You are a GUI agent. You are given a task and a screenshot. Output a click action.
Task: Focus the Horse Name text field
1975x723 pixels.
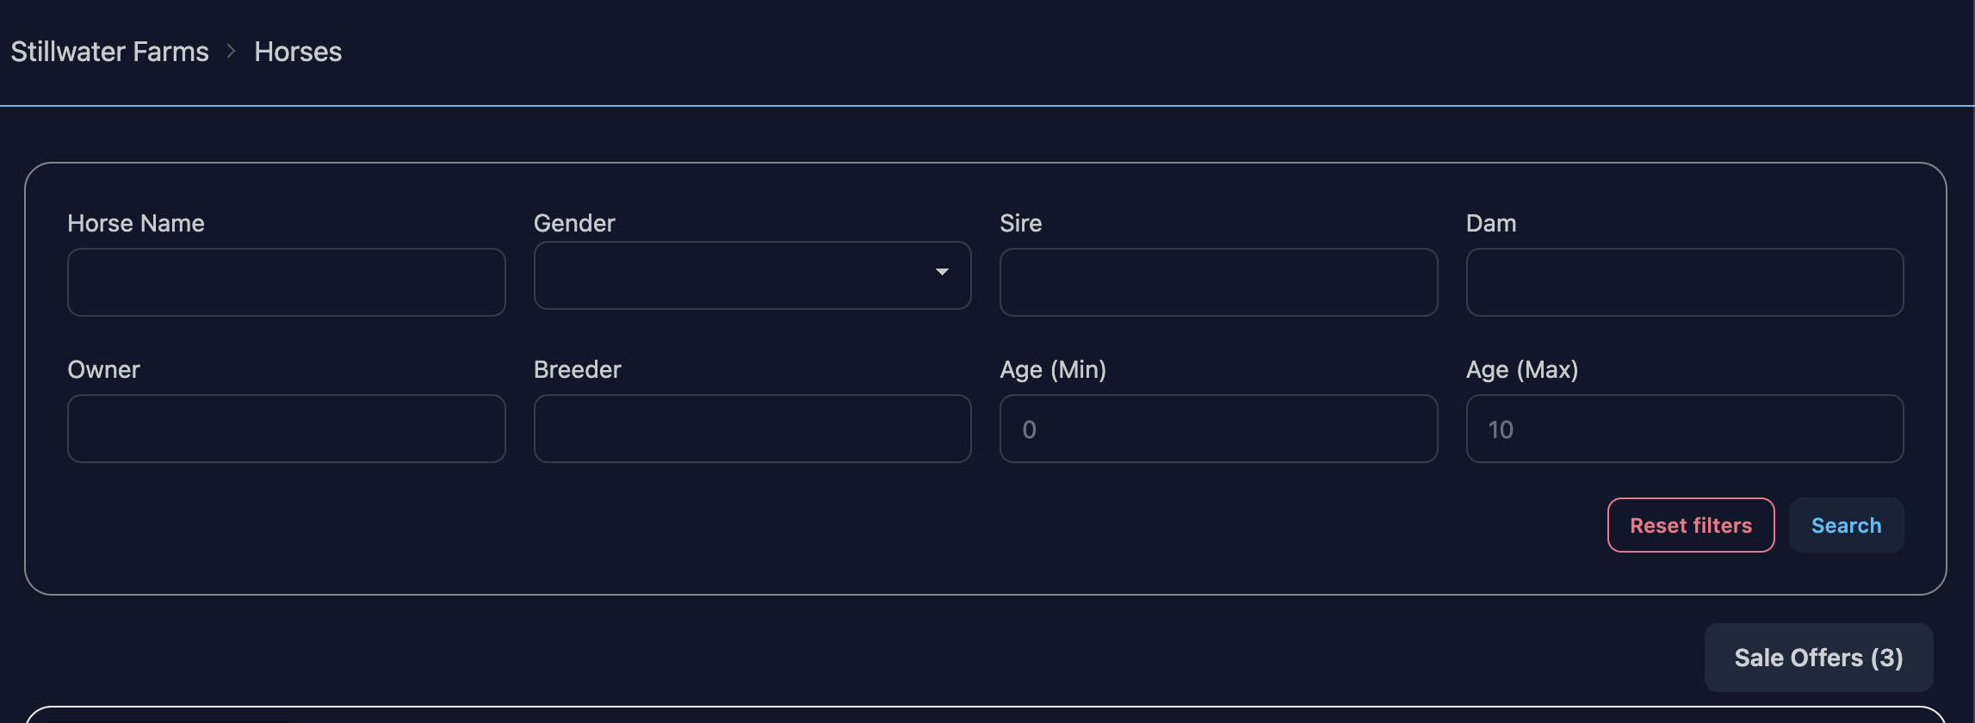pos(286,282)
